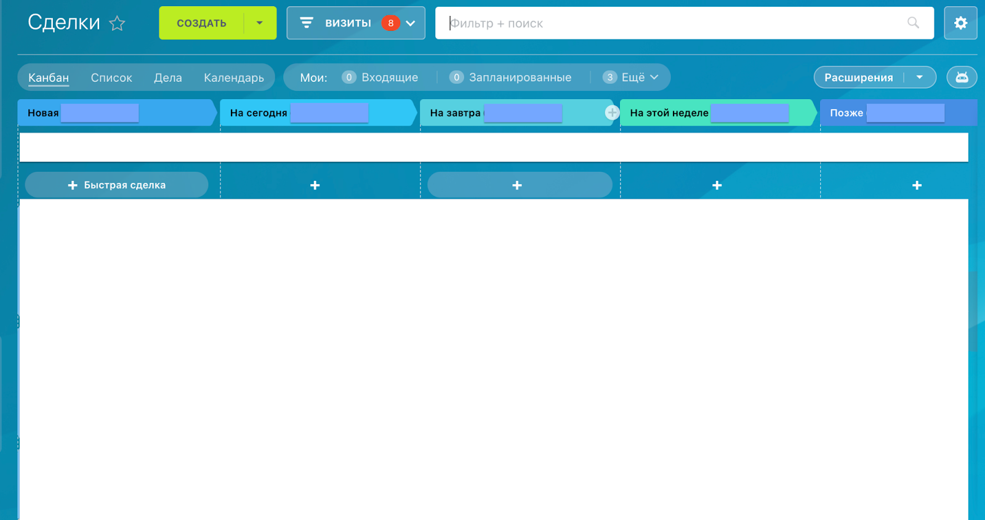Click Быстрая сделка in Новая column

click(116, 185)
